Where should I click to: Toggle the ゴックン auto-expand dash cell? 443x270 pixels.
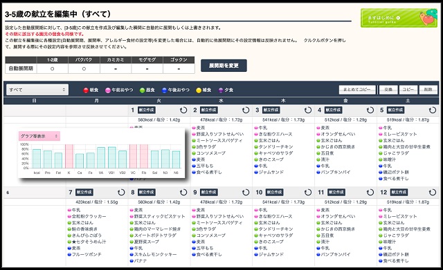click(x=179, y=69)
